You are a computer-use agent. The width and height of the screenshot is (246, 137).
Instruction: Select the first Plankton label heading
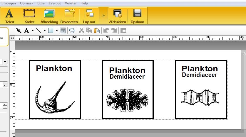(x=54, y=68)
